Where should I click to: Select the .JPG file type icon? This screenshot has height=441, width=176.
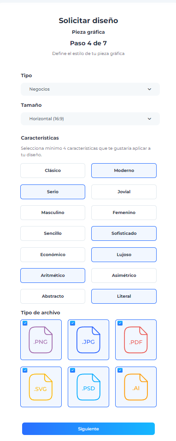click(88, 340)
